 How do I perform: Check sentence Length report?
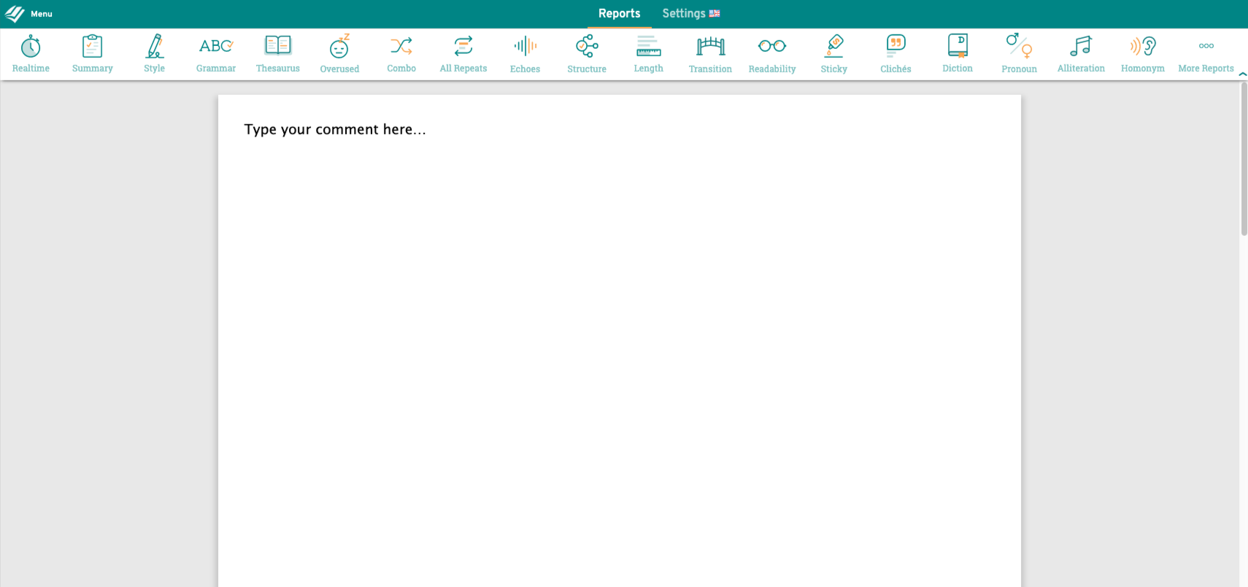649,54
